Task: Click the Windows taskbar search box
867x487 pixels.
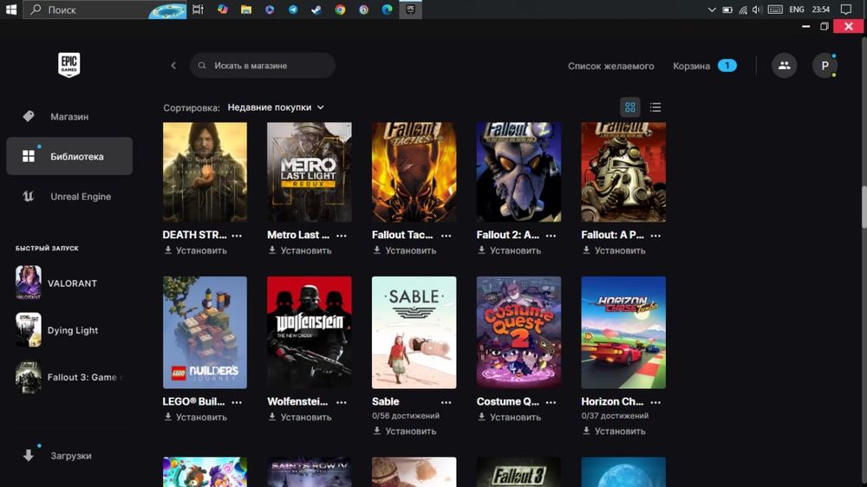Action: pos(105,10)
